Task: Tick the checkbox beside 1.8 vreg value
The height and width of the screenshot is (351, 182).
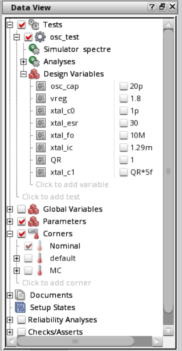Action: click(x=123, y=99)
